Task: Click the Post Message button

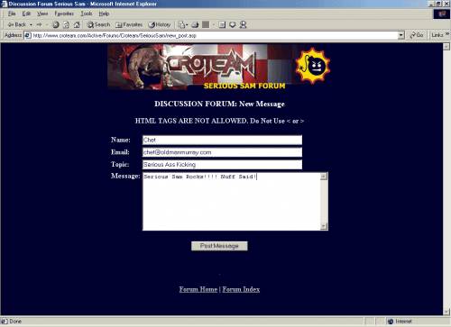Action: [x=219, y=246]
